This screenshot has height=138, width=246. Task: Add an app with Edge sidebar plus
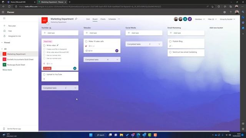(243, 34)
